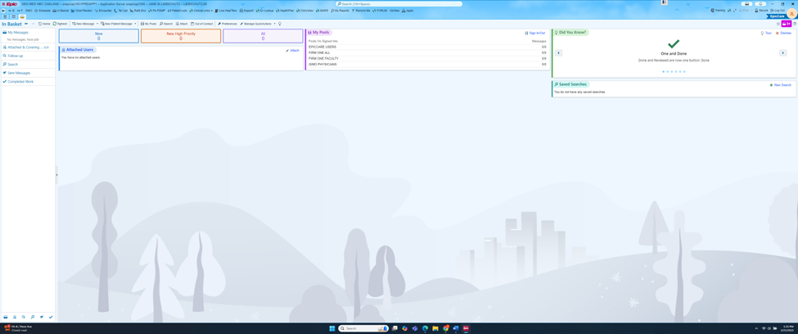
Task: Select Sent Messages folder
Action: pos(19,73)
